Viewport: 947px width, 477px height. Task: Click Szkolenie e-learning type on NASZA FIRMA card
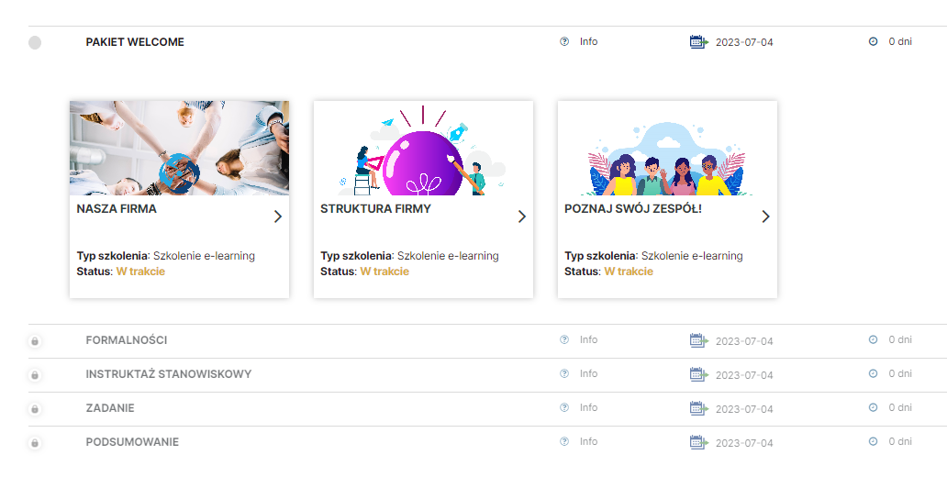coord(204,255)
